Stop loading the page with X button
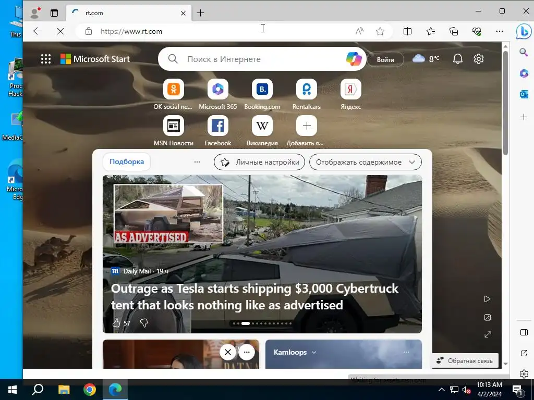This screenshot has height=400, width=534. pos(60,31)
